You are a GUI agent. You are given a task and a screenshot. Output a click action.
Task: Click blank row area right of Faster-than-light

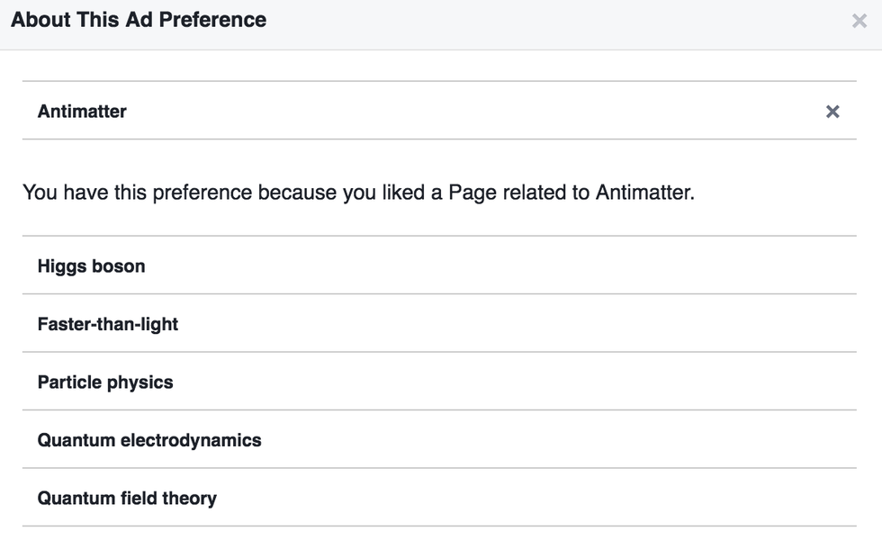(540, 324)
